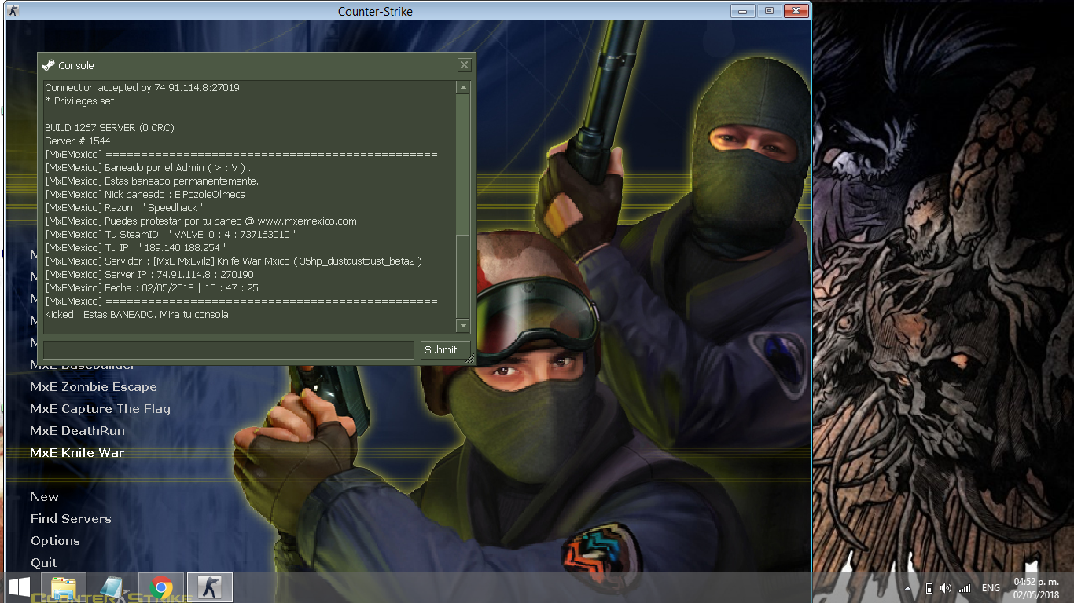This screenshot has height=603, width=1074.
Task: Select the MxE Zombie Escape menu entry
Action: (94, 387)
